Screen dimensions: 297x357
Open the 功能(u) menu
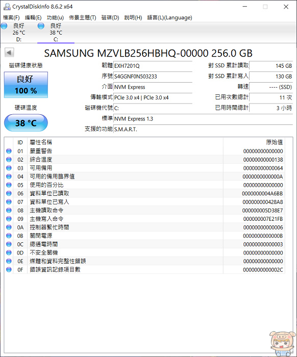pyautogui.click(x=55, y=17)
